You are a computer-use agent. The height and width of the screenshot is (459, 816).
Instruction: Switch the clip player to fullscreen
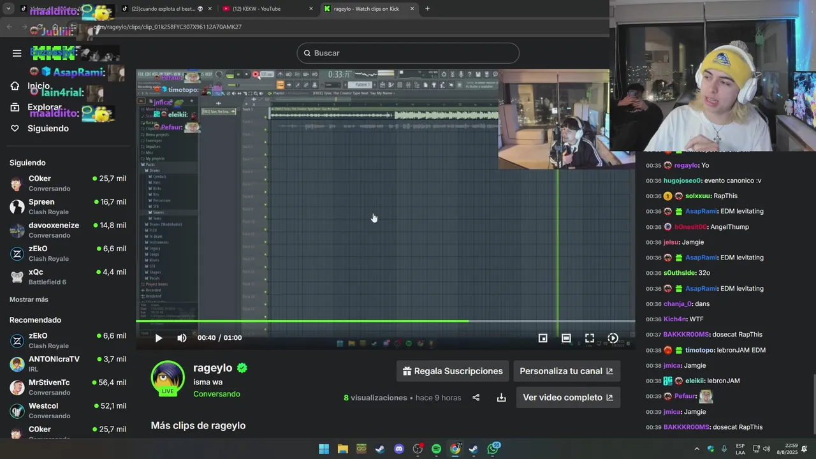click(x=590, y=338)
